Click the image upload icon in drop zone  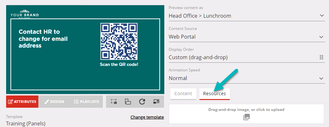(x=247, y=117)
